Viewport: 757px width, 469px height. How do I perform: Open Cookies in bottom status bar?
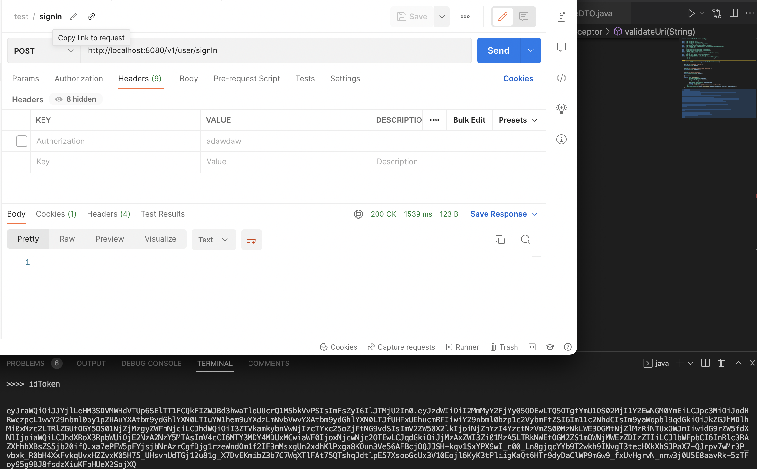coord(339,347)
